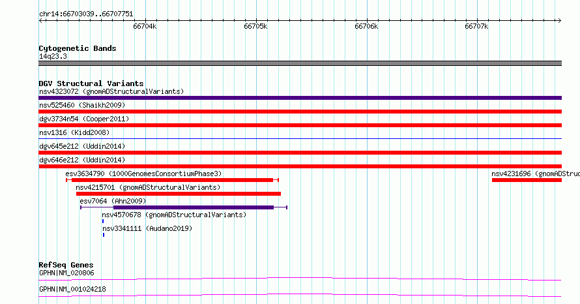This screenshot has width=580, height=304.
Task: Click the dgv3734n54 (Cooper2011) label
Action: (x=84, y=119)
